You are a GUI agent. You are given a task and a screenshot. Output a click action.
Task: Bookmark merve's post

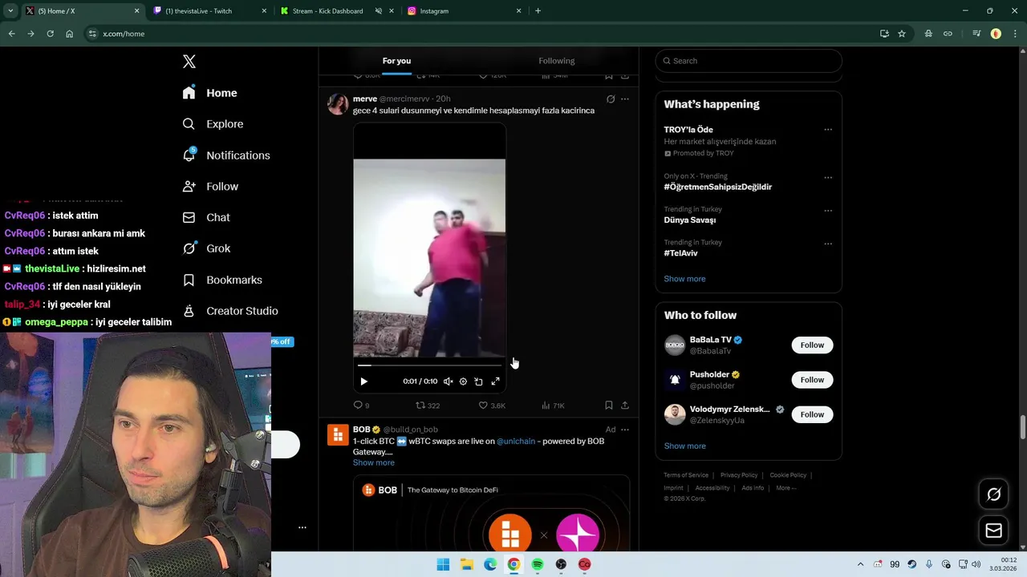[x=609, y=406]
